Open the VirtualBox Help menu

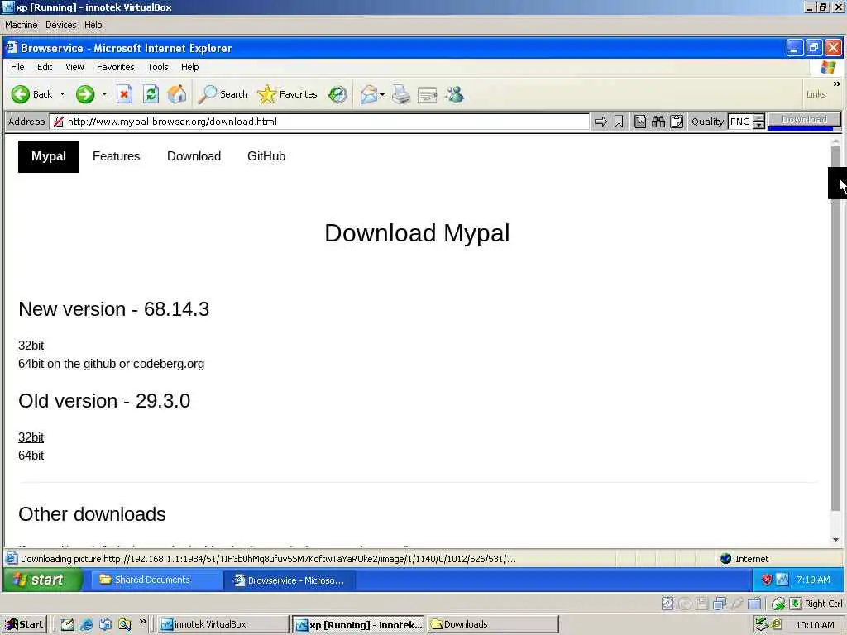[93, 25]
